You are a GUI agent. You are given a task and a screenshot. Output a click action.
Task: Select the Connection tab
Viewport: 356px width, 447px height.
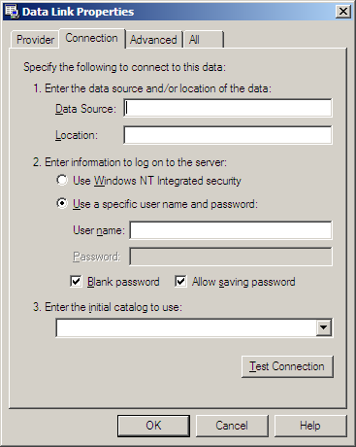pos(91,38)
